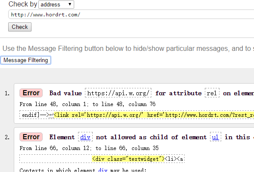This screenshot has height=172, width=254.
Task: Click the 'Check by' label
Action: pyautogui.click(x=23, y=4)
